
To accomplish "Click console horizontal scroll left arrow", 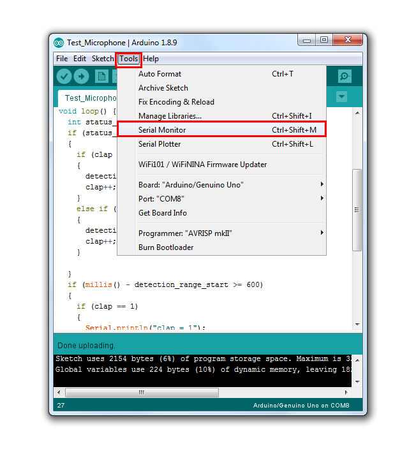I will click(59, 392).
